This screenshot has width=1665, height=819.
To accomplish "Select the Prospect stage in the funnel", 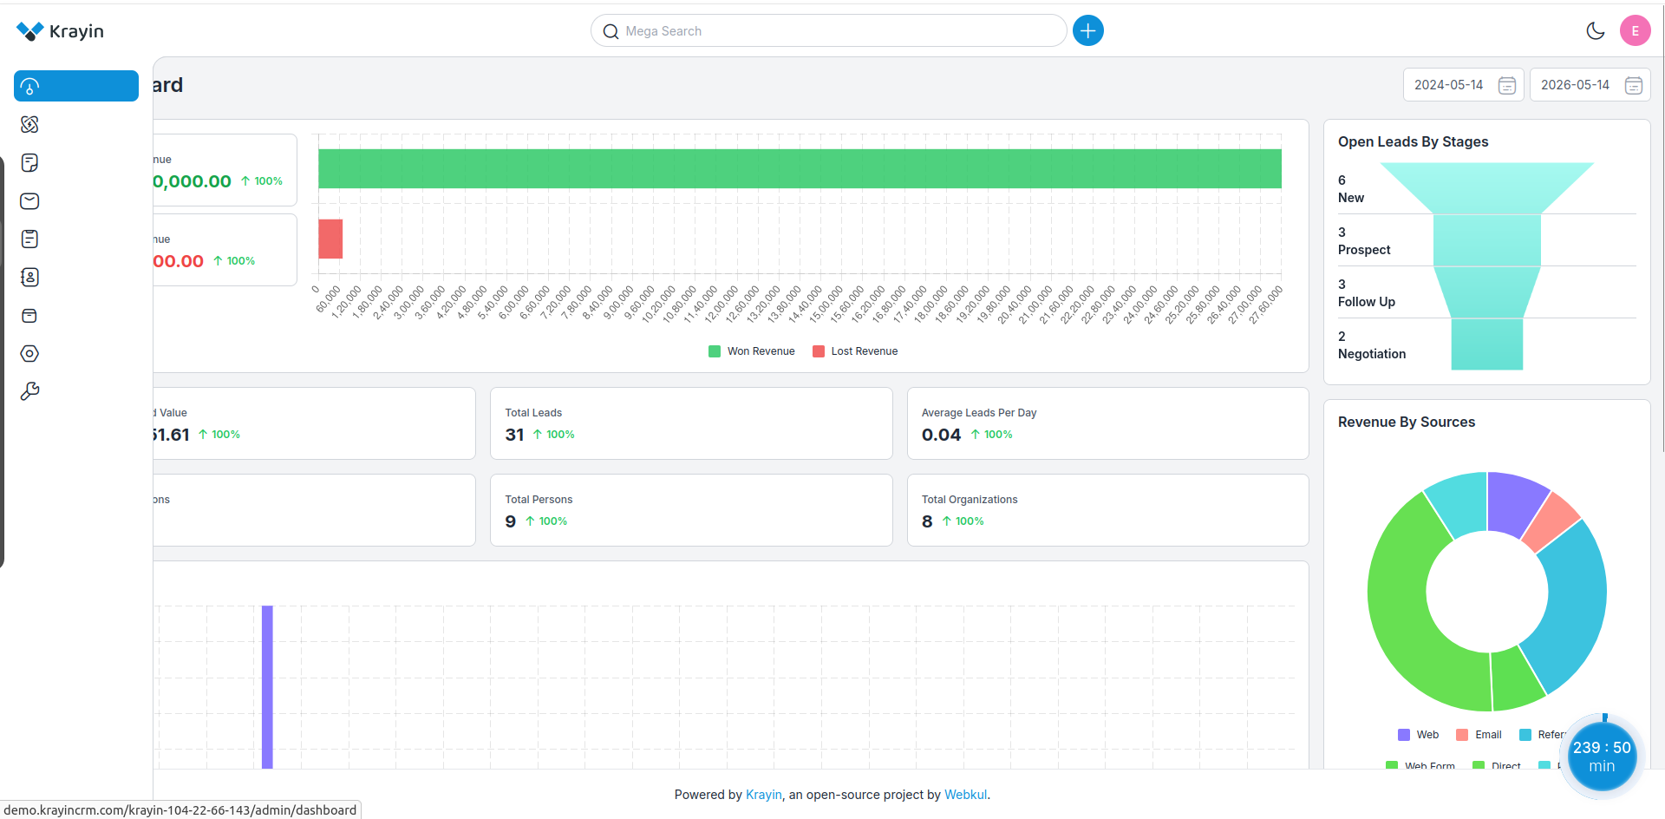I will tap(1486, 240).
